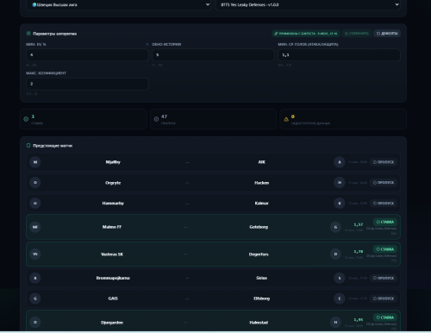The height and width of the screenshot is (333, 431).
Task: Click the 1,57 odds value
Action: click(x=359, y=224)
